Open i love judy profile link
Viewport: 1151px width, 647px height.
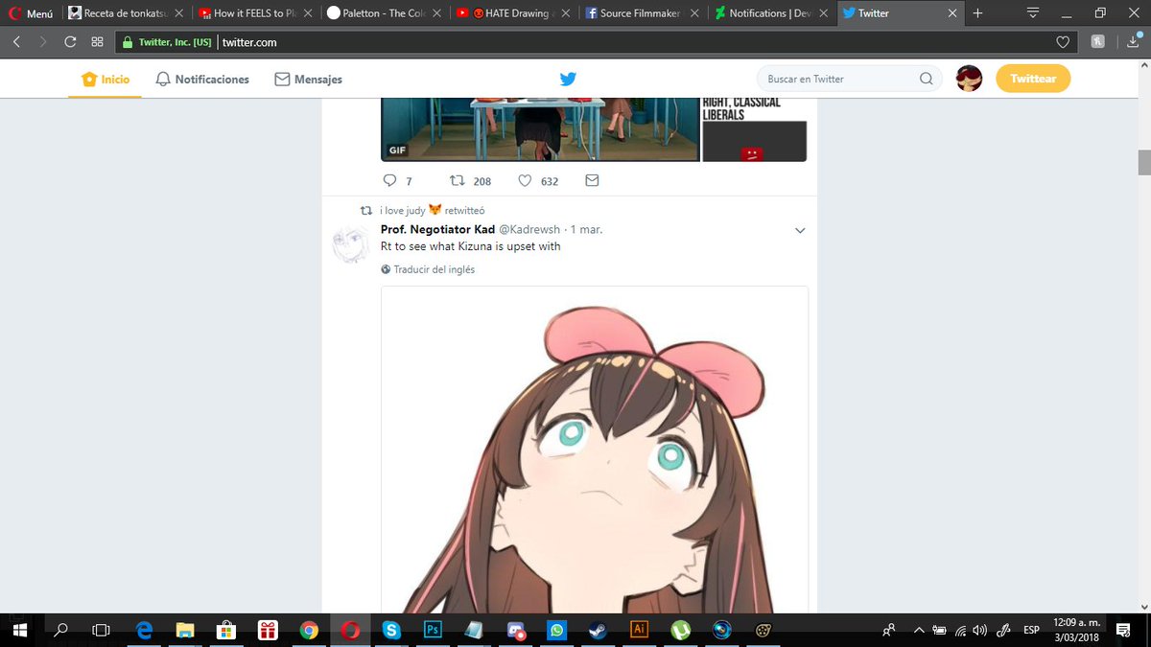[403, 210]
